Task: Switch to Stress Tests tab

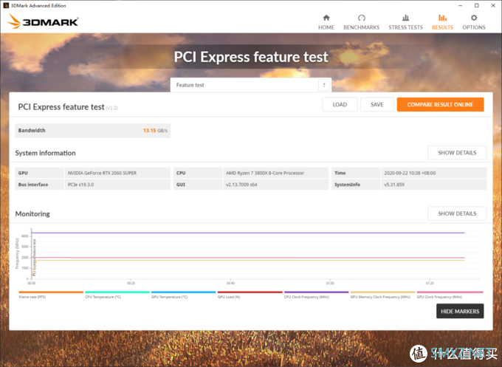Action: click(x=405, y=22)
